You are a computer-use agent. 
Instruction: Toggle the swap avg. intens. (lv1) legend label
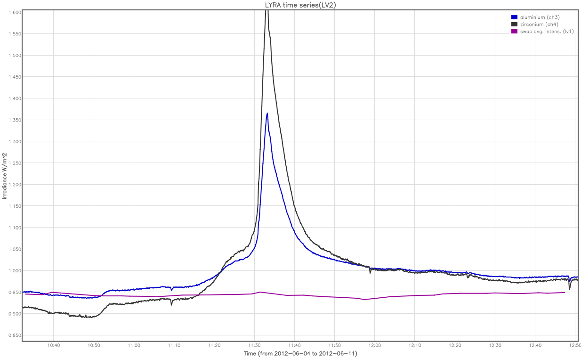click(547, 32)
